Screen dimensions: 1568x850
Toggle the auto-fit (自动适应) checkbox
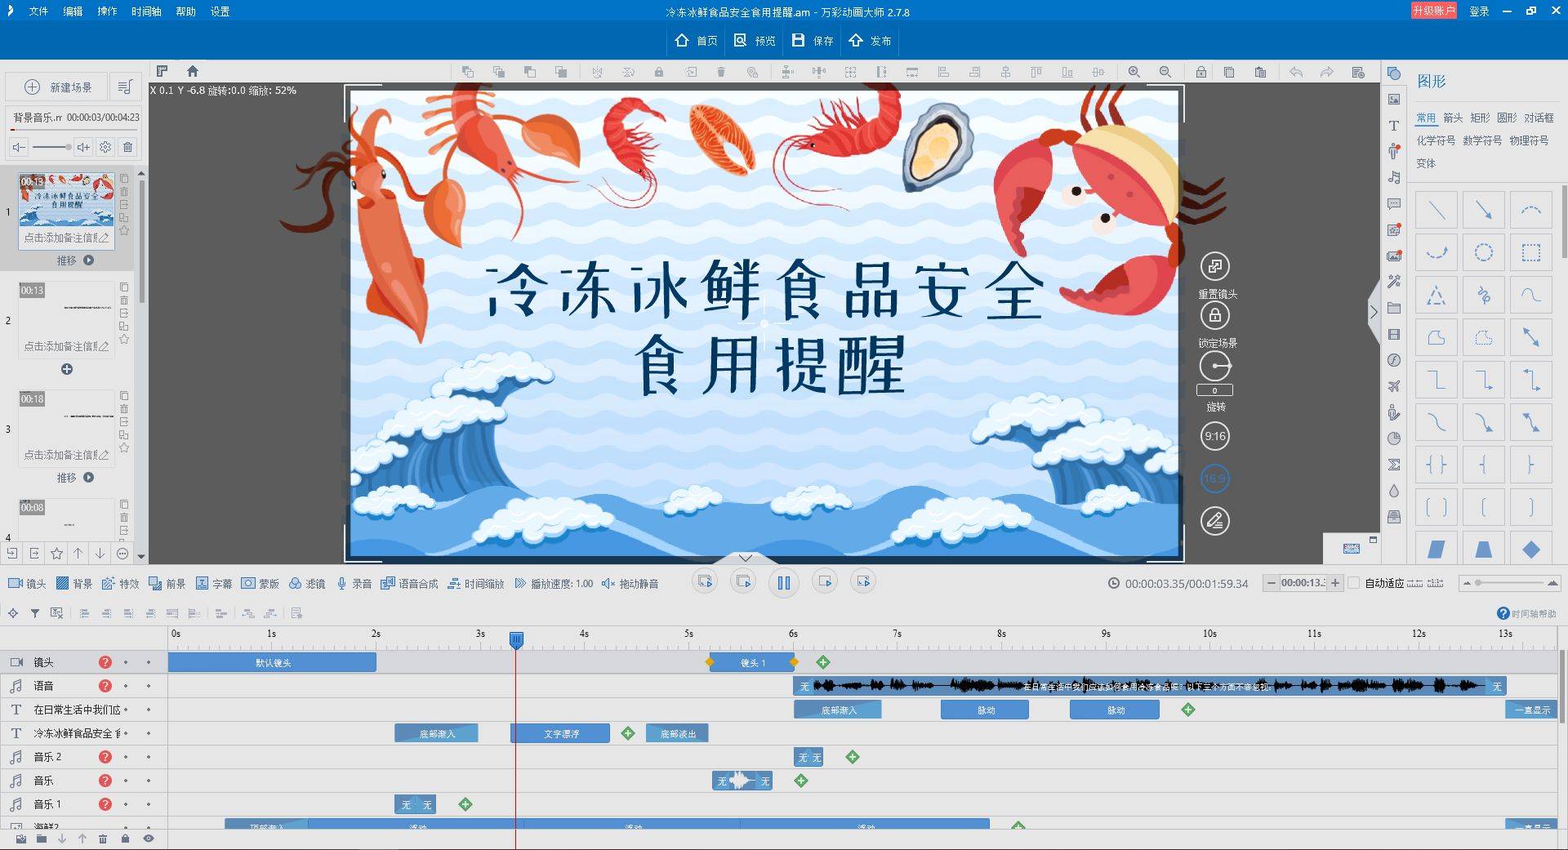coord(1354,583)
